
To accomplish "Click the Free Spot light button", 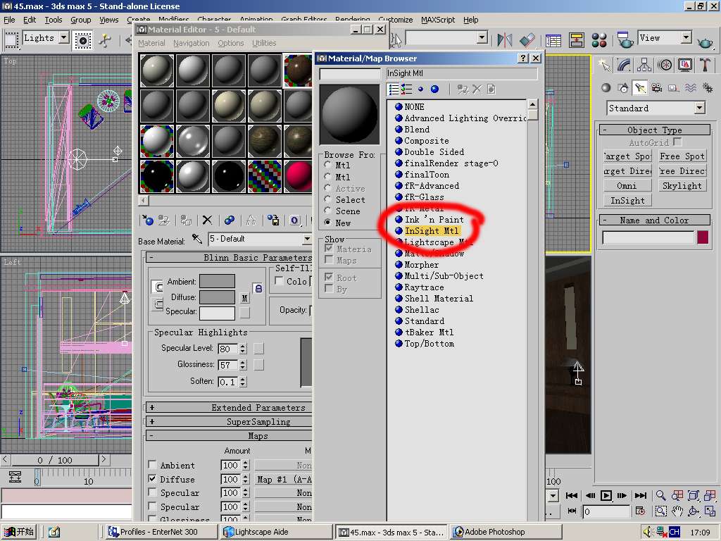I will click(682, 156).
